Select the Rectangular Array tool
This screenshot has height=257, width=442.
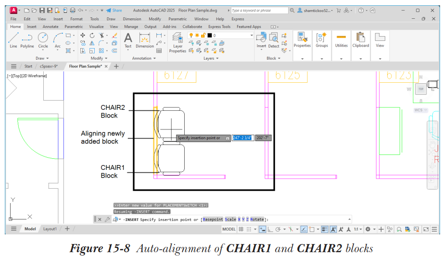click(x=101, y=51)
